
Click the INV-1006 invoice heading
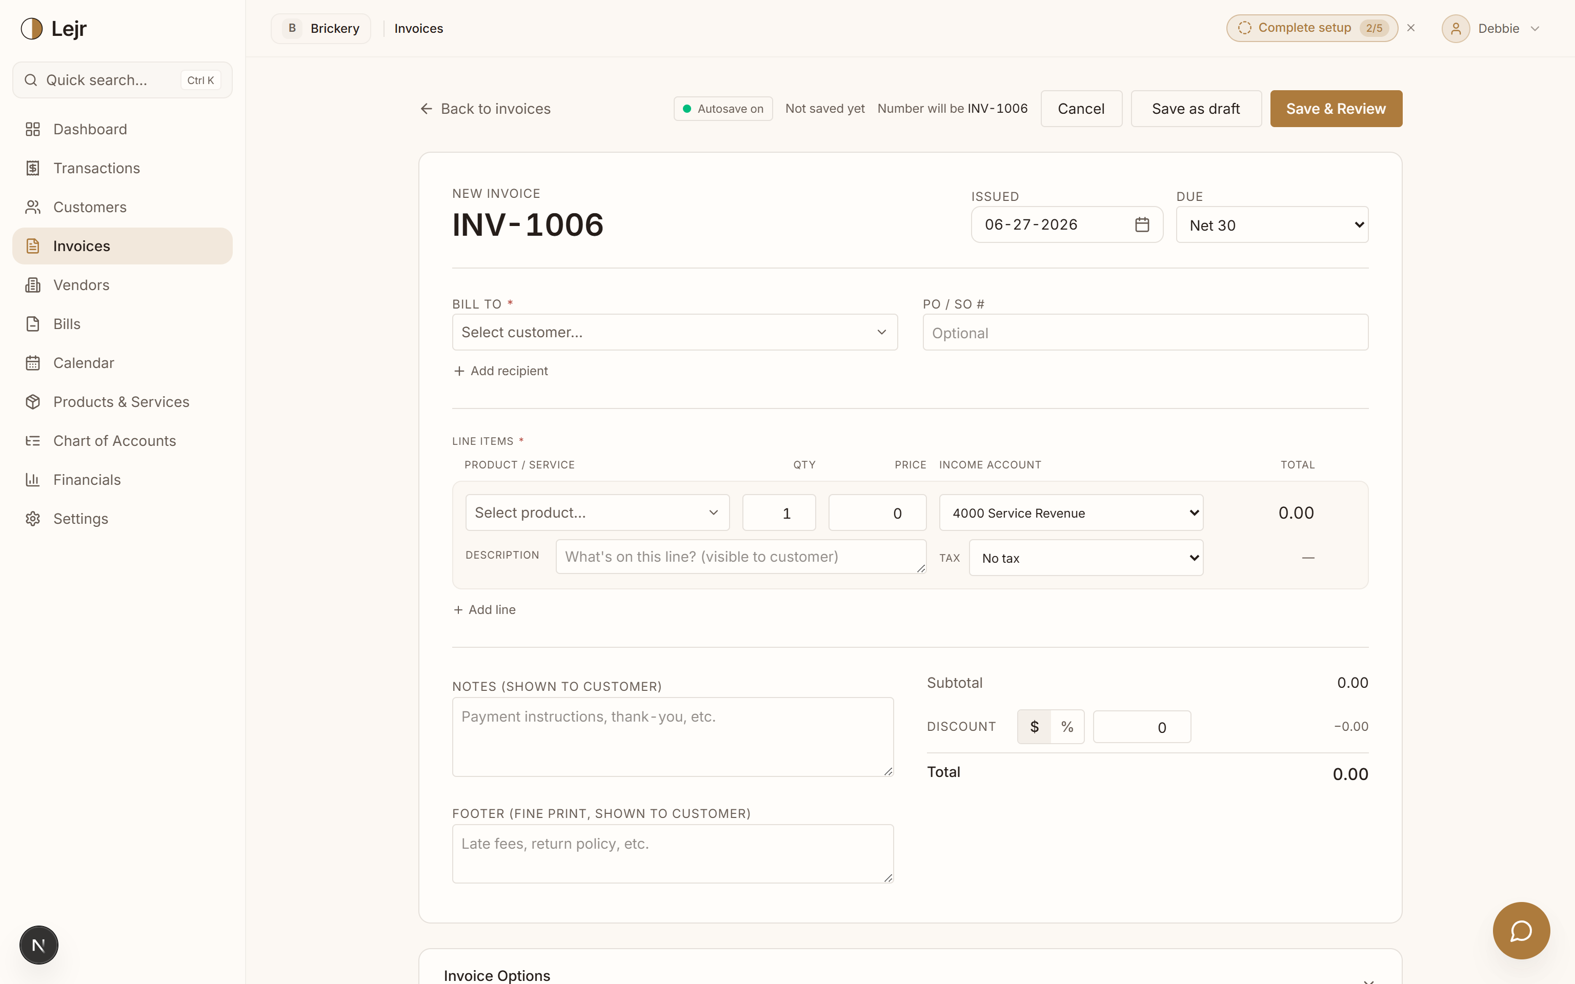pos(528,224)
